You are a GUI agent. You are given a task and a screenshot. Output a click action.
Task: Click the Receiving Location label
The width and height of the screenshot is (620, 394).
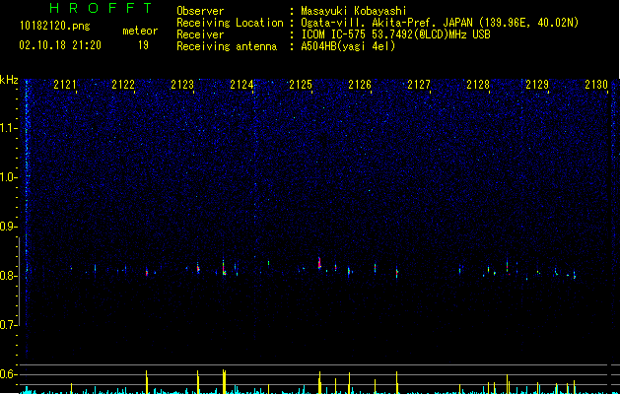coord(230,23)
